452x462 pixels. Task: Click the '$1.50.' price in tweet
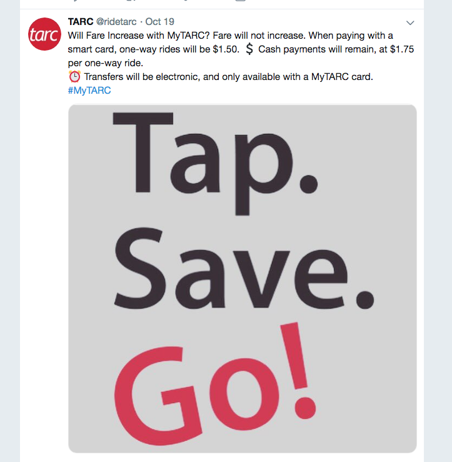click(x=226, y=49)
